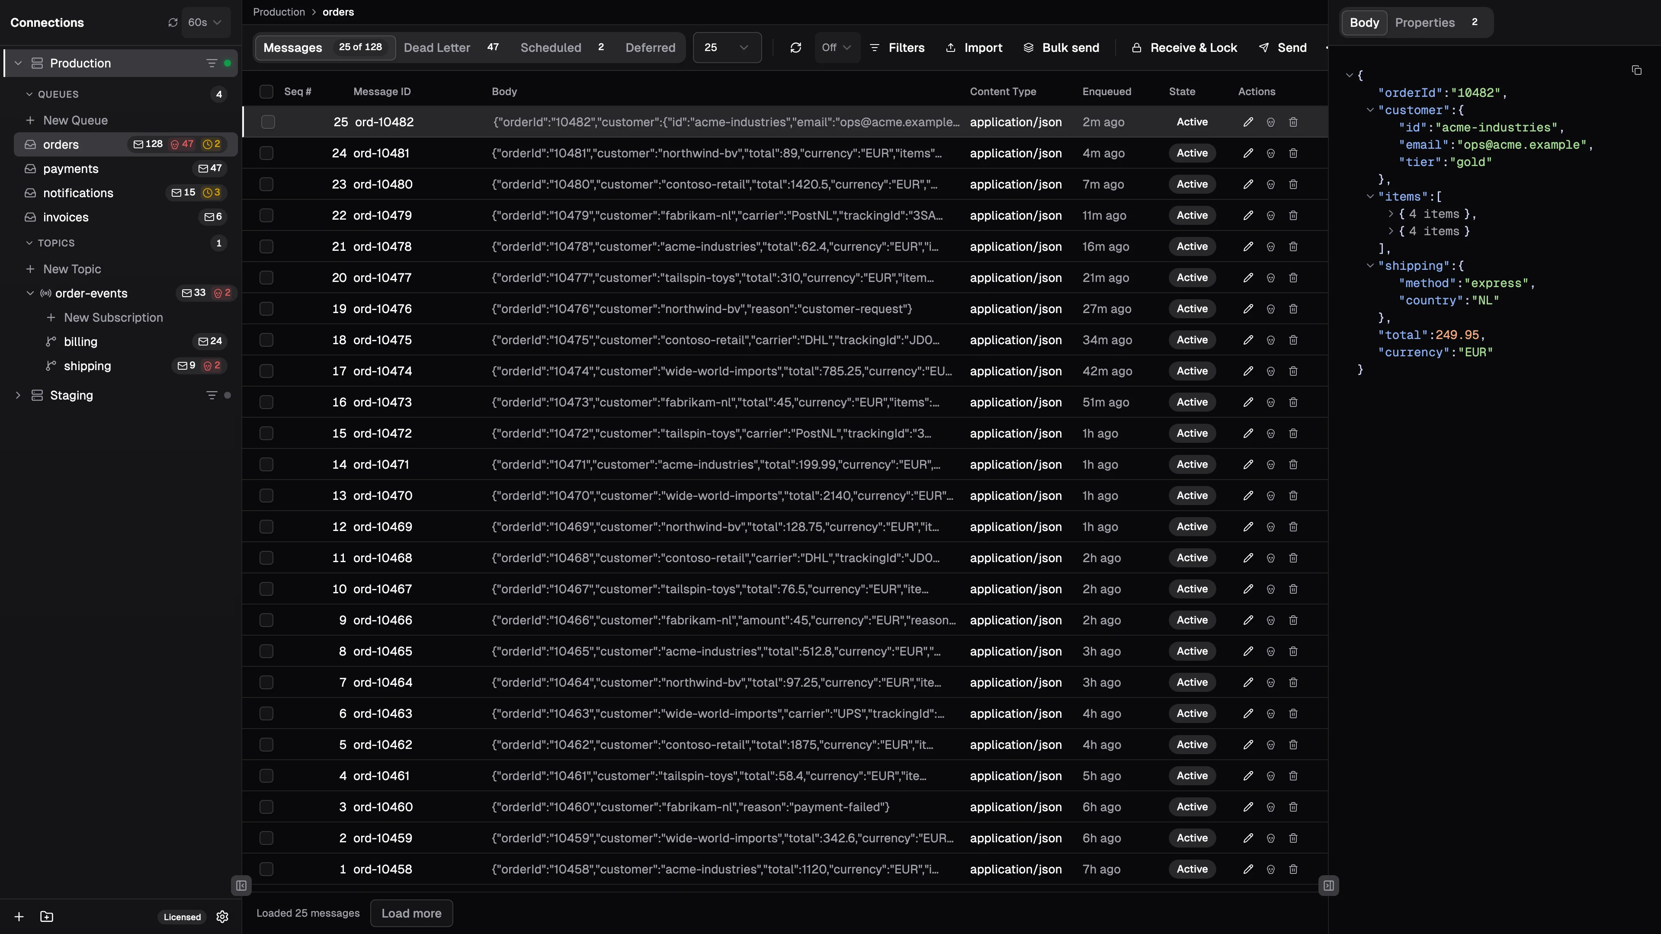Open the Production connection filter icon
The height and width of the screenshot is (934, 1661).
[x=212, y=63]
